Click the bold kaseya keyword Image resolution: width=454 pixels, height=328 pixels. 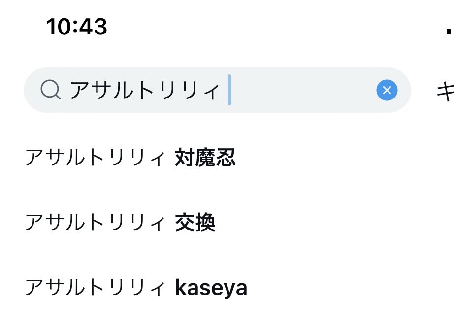point(211,288)
